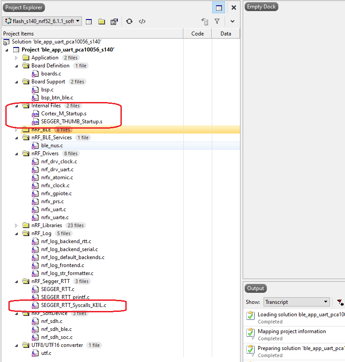Expand the nRF_Libraries folder
This screenshot has width=345, height=362.
(16, 225)
